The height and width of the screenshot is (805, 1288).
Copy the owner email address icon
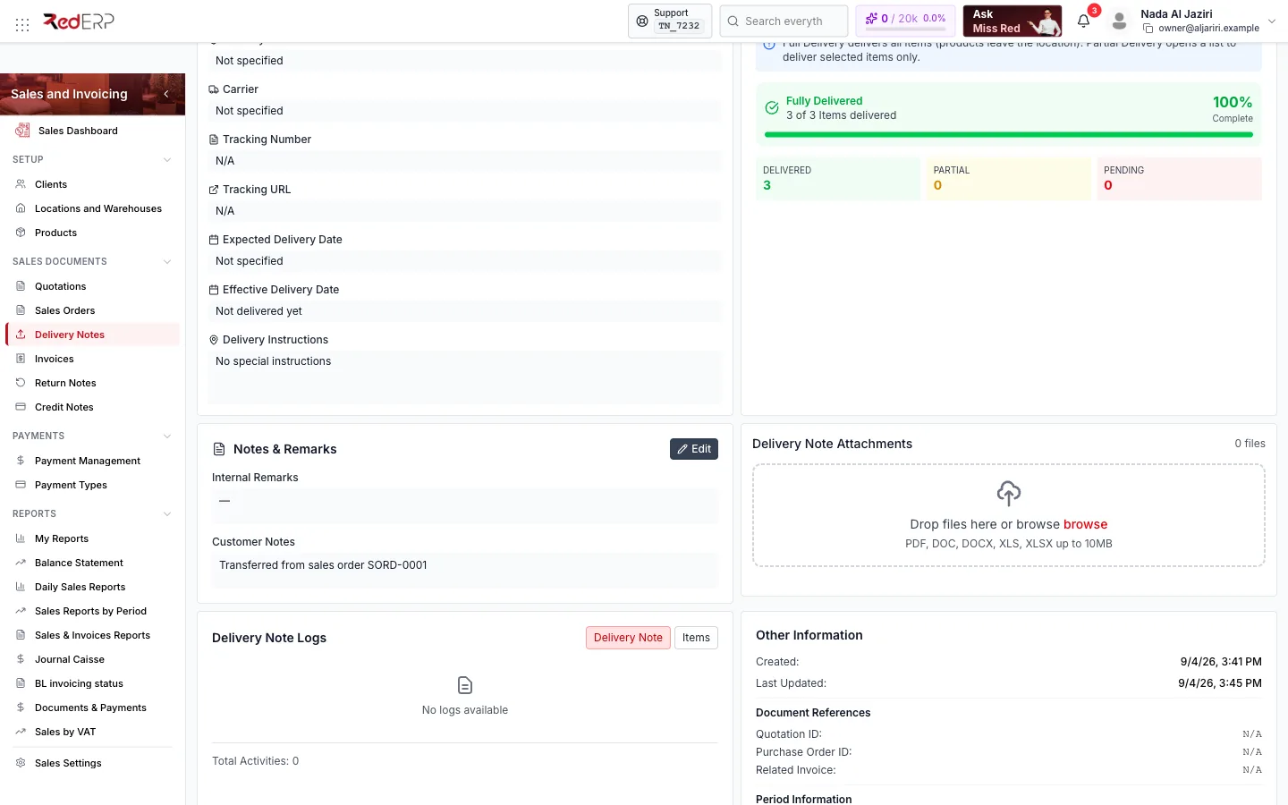click(x=1148, y=29)
